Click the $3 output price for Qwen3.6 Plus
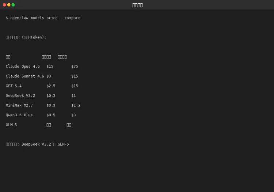 point(73,115)
